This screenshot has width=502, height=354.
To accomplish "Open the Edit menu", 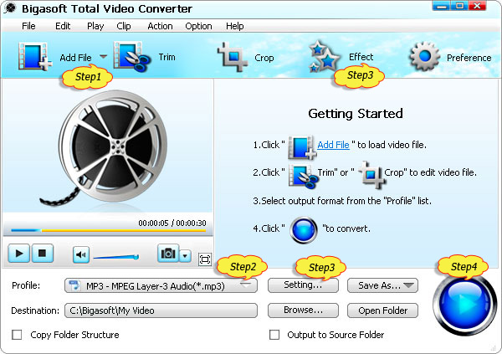I will tap(63, 26).
